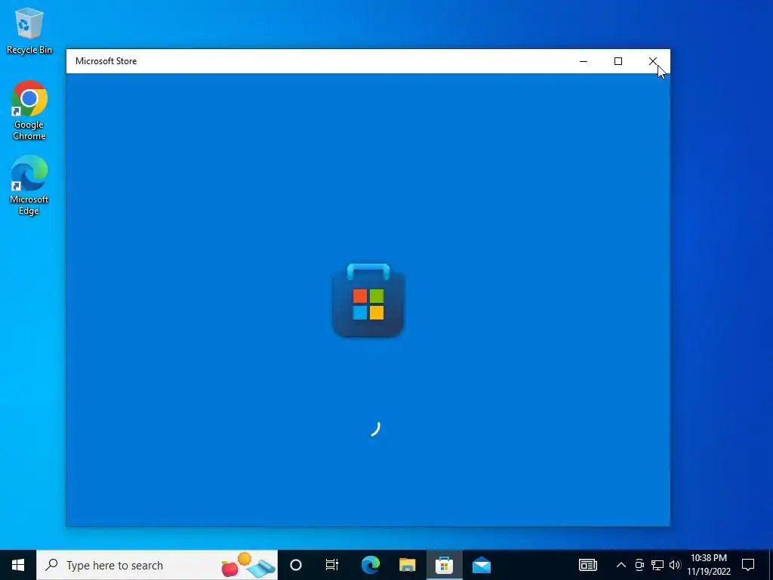Open Task View on the taskbar
This screenshot has height=580, width=773.
(332, 565)
